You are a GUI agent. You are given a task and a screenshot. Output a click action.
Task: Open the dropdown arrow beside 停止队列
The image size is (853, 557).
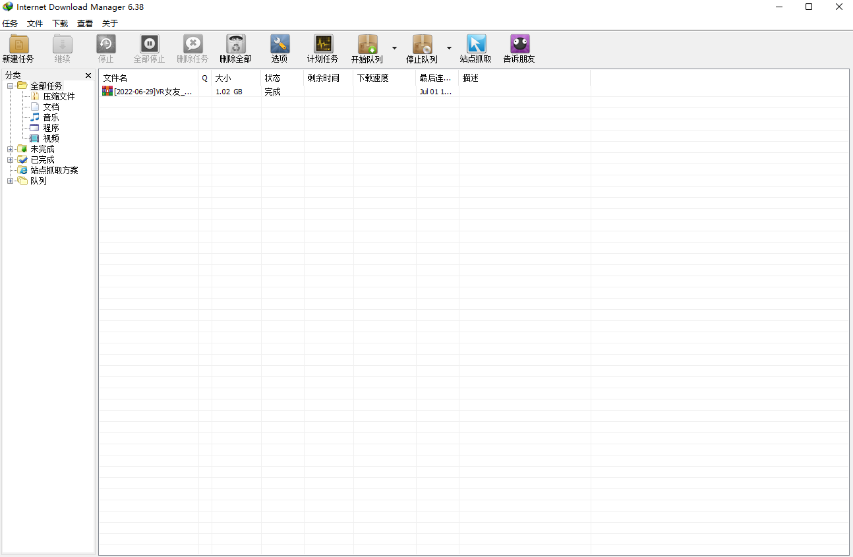tap(449, 48)
